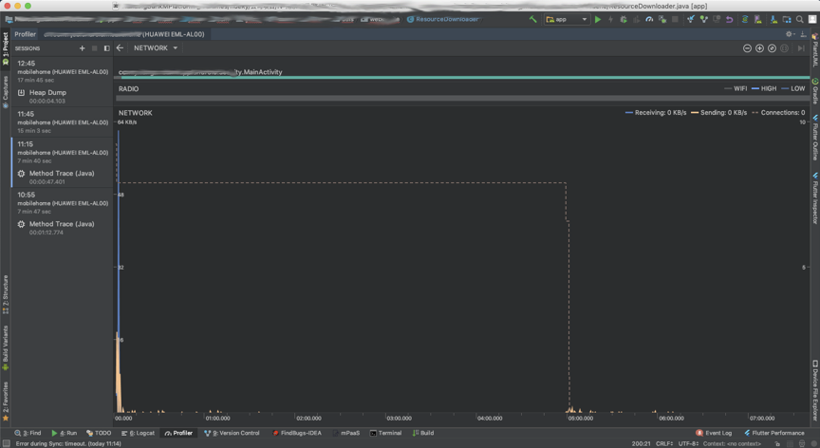Build project with the hammer icon
Image resolution: width=820 pixels, height=448 pixels.
tap(532, 19)
